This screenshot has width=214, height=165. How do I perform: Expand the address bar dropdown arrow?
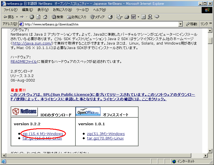180,24
